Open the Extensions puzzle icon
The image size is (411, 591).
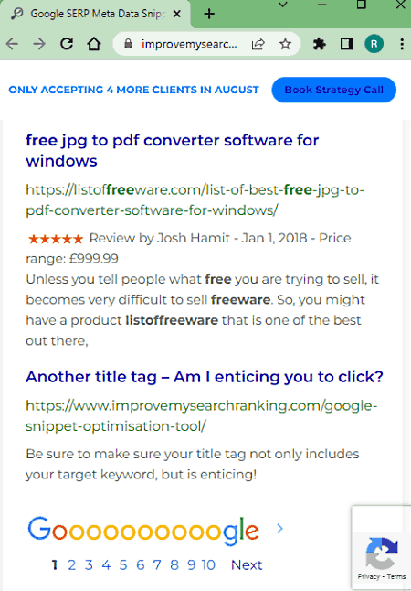click(x=319, y=44)
